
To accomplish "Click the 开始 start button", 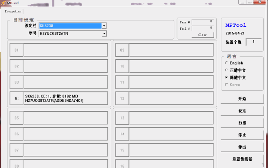I will [242, 99].
